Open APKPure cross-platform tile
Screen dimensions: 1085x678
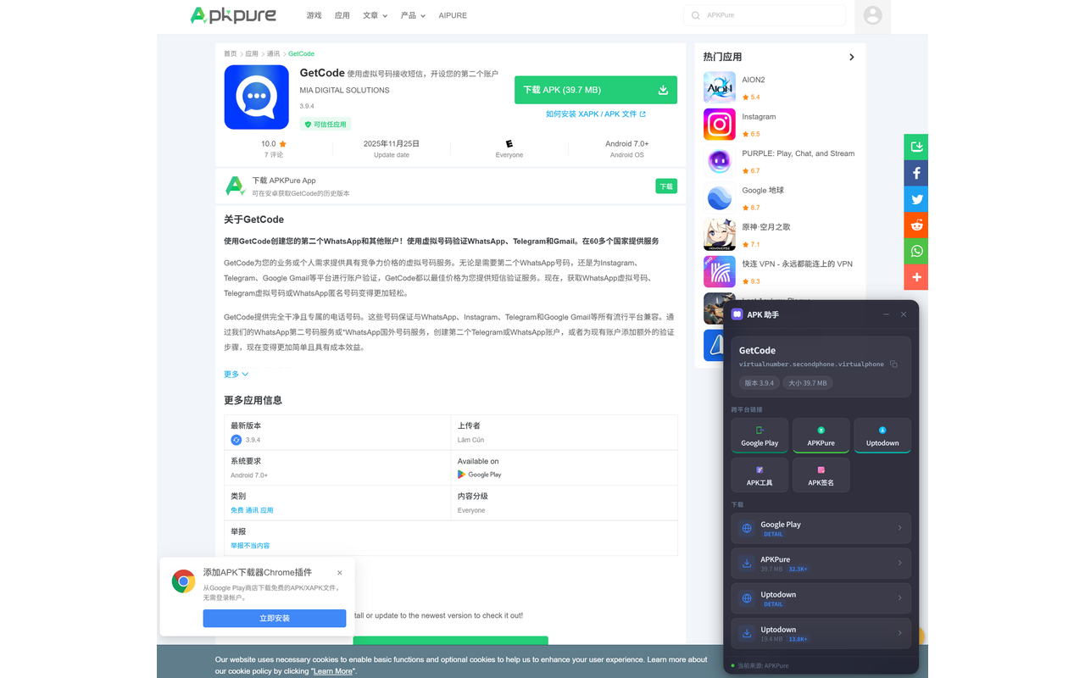(x=821, y=436)
